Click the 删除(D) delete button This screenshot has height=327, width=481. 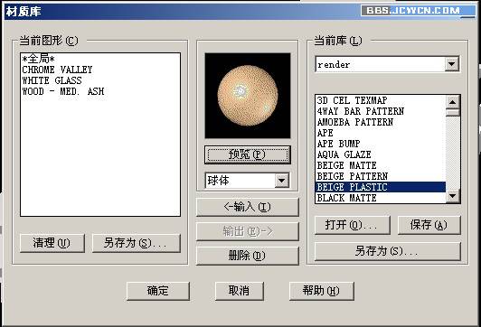(x=247, y=256)
